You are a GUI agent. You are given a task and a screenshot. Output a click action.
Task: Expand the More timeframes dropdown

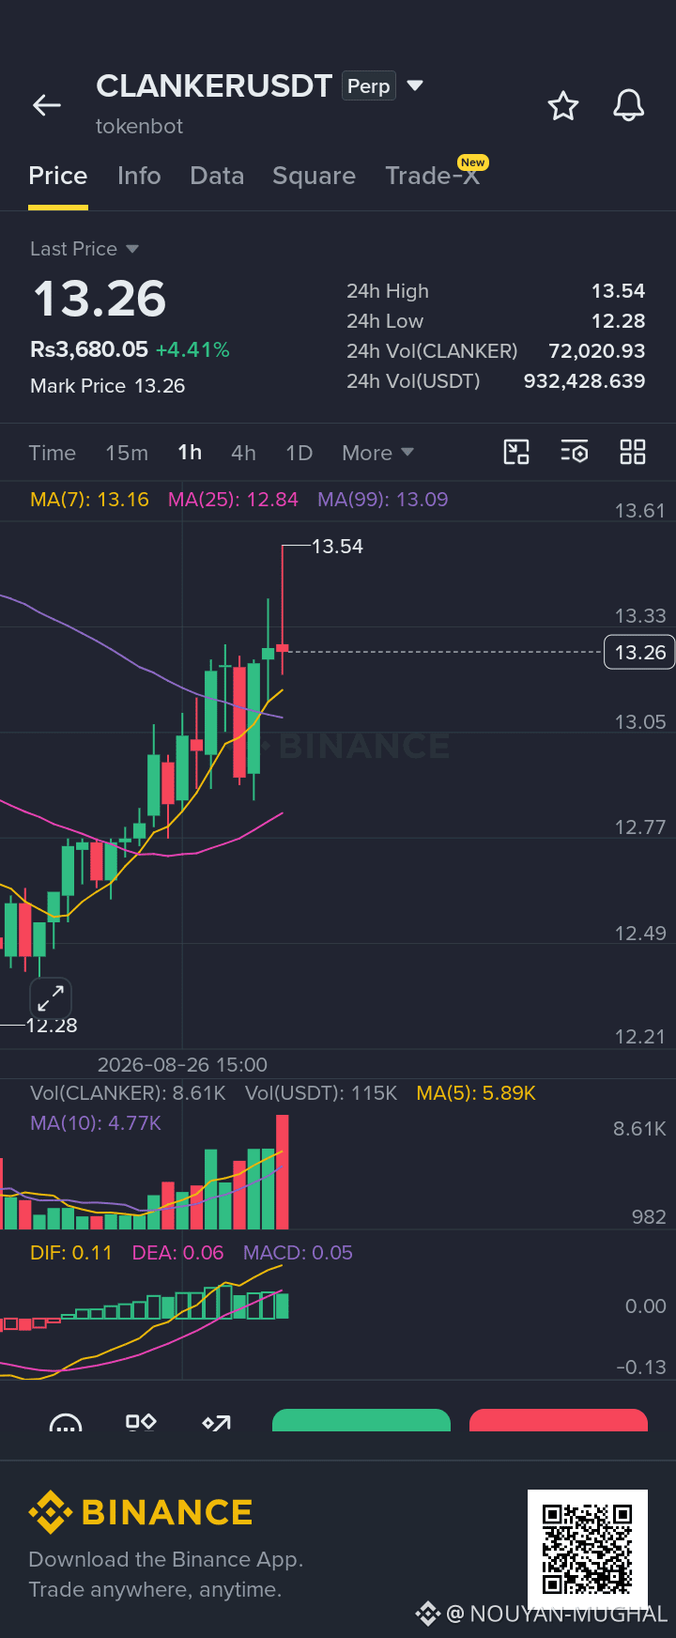[x=377, y=453]
